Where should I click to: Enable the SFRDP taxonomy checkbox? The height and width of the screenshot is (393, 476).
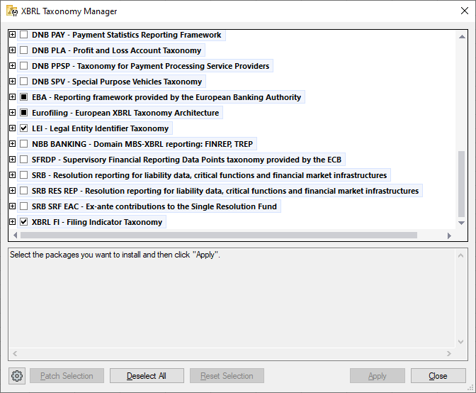point(24,160)
